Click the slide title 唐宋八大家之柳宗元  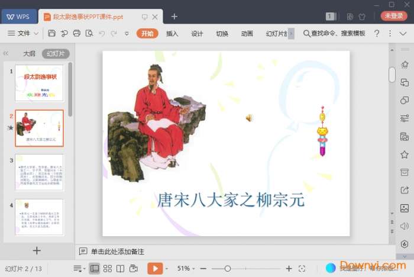(231, 200)
